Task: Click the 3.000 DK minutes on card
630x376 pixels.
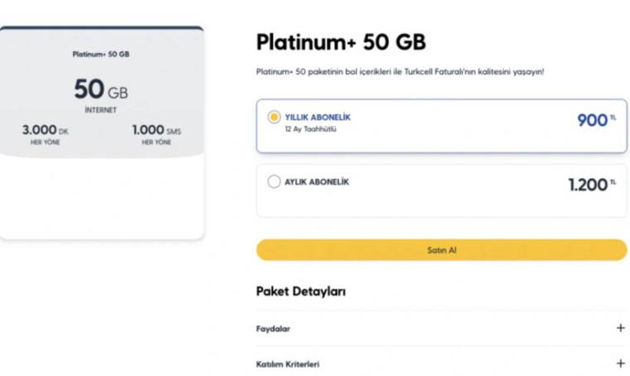Action: pos(46,131)
